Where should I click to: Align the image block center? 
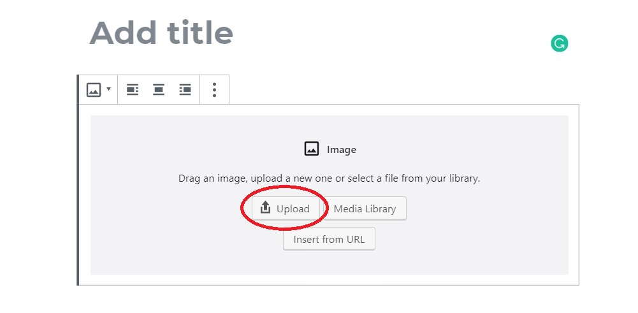(x=159, y=90)
